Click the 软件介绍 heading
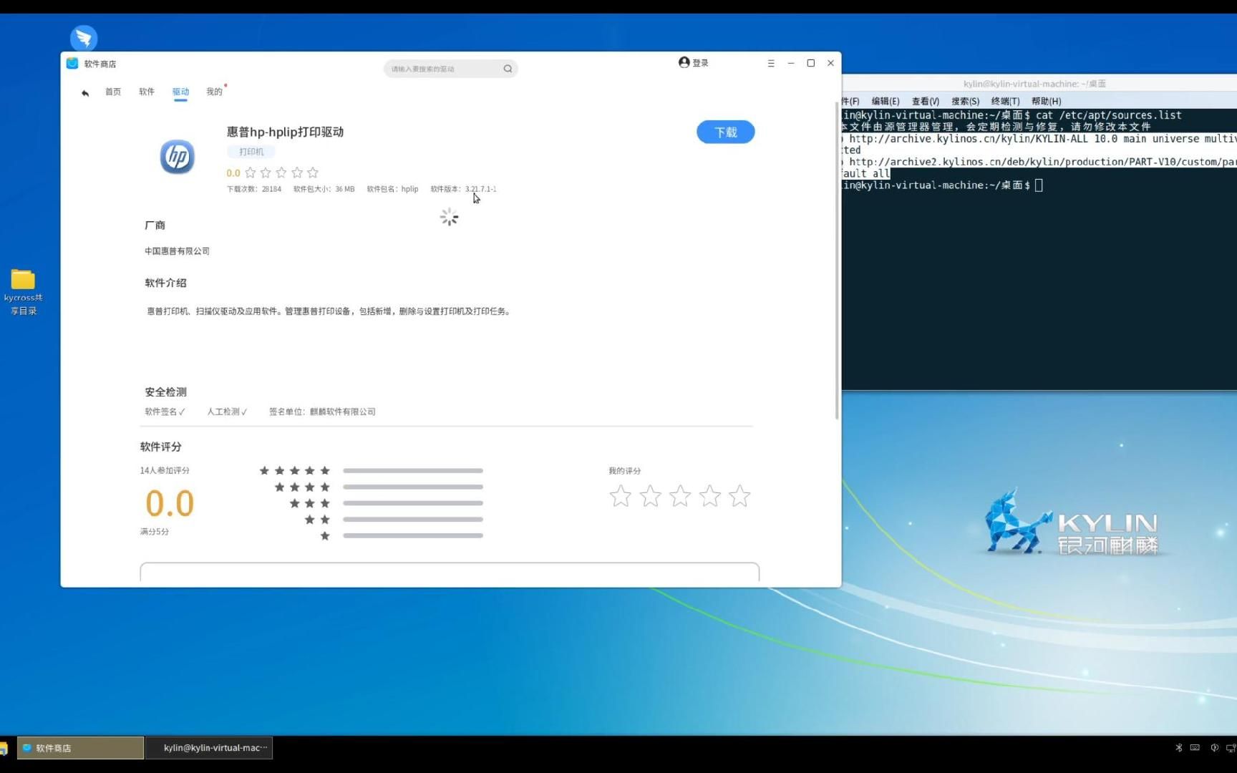 [x=165, y=283]
